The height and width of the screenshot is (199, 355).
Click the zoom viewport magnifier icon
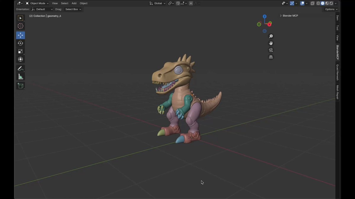[x=271, y=36]
